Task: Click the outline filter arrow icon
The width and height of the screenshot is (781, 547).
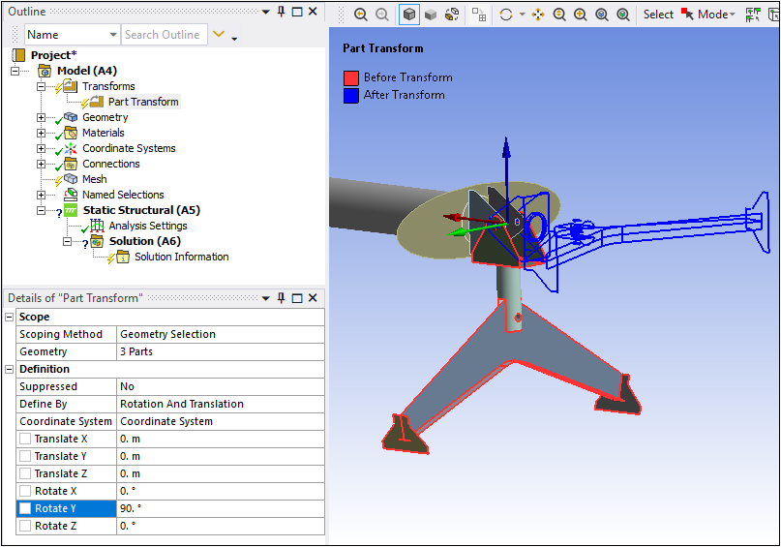Action: click(219, 34)
